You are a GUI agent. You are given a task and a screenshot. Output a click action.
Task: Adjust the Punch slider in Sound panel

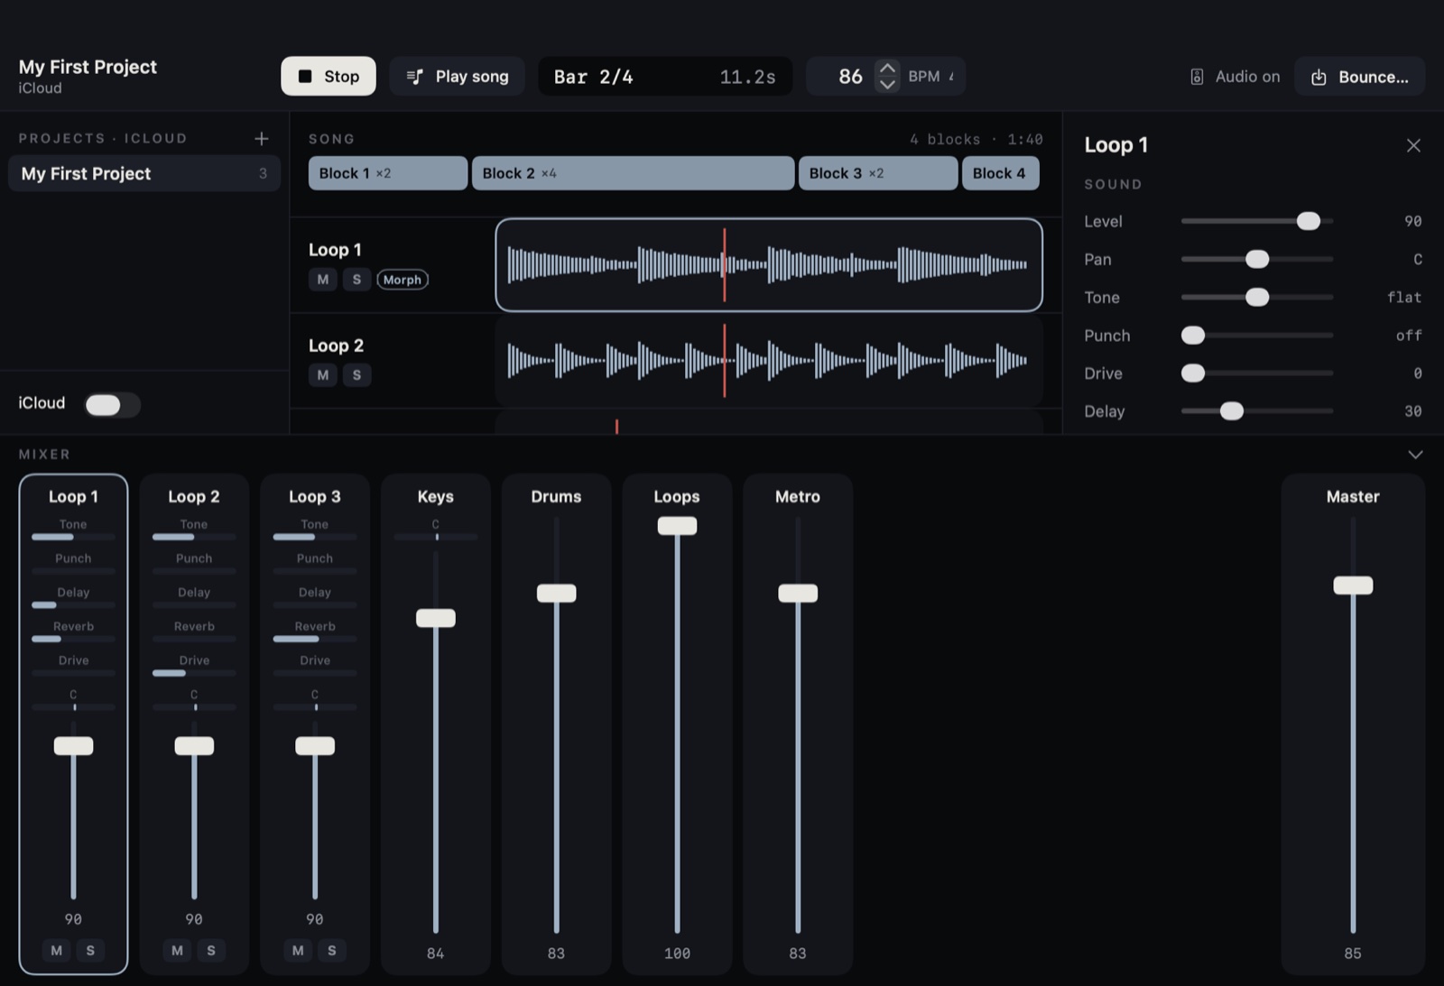point(1257,335)
